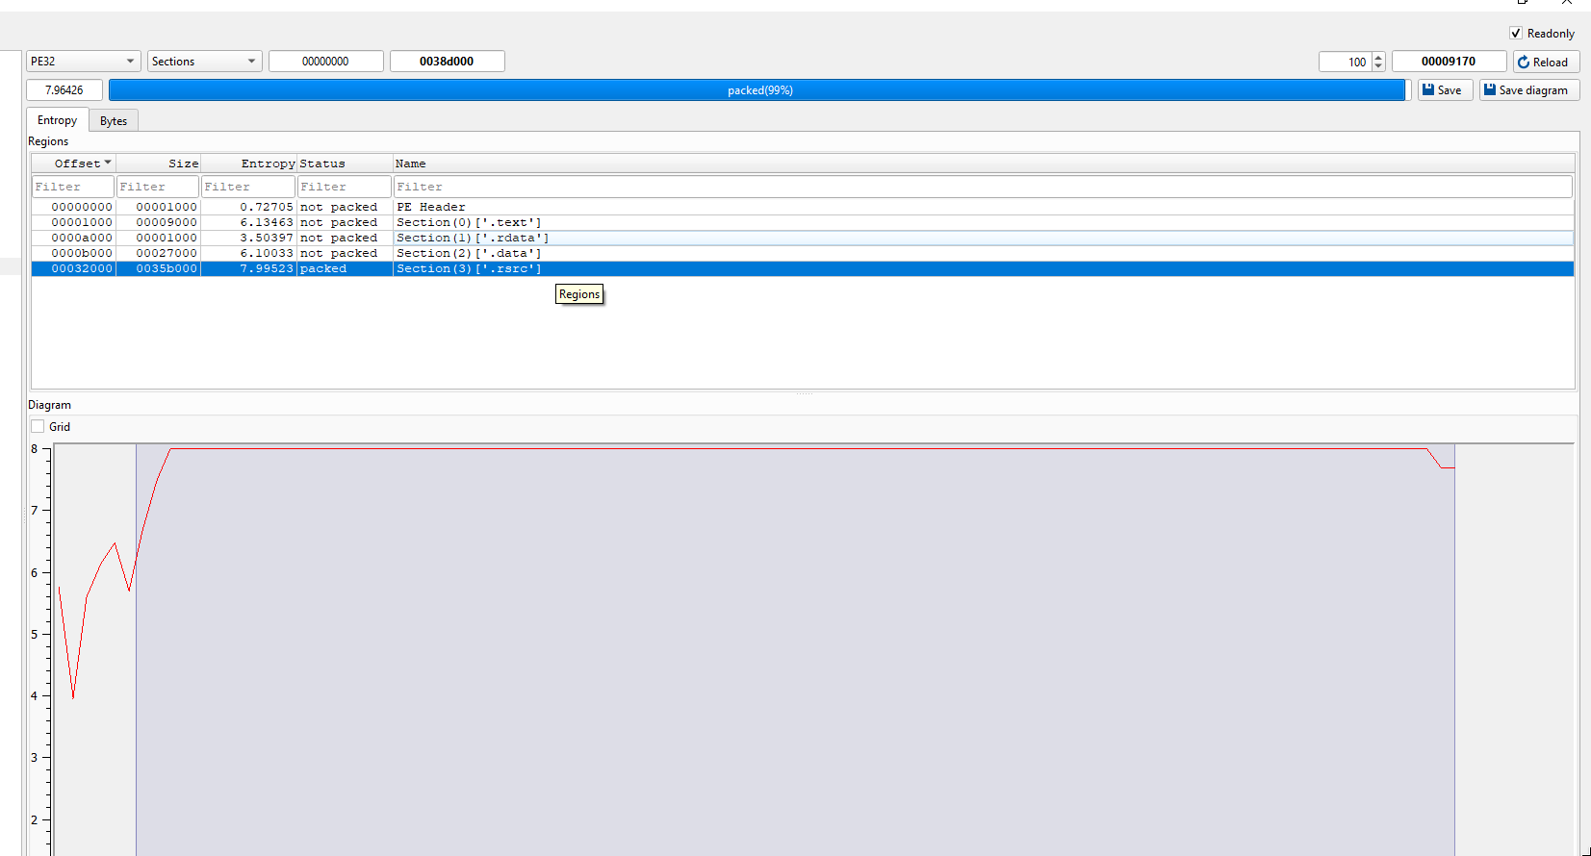Select the Section(3)['.rsrc'] row
Viewport: 1591px width, 856px height.
pyautogui.click(x=803, y=268)
